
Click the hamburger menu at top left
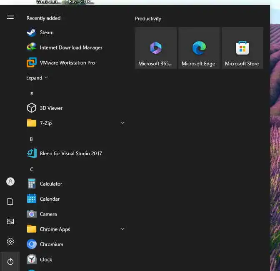click(x=10, y=17)
